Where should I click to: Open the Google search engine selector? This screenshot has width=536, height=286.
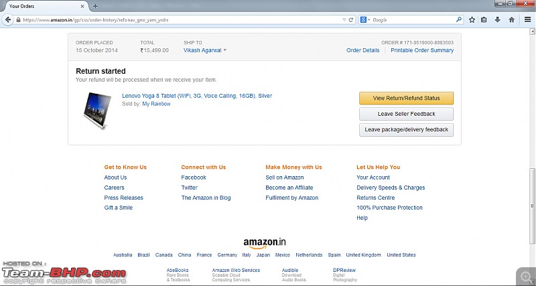(365, 20)
